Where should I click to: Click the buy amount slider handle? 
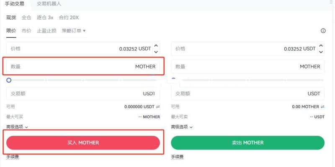pyautogui.click(x=9, y=80)
